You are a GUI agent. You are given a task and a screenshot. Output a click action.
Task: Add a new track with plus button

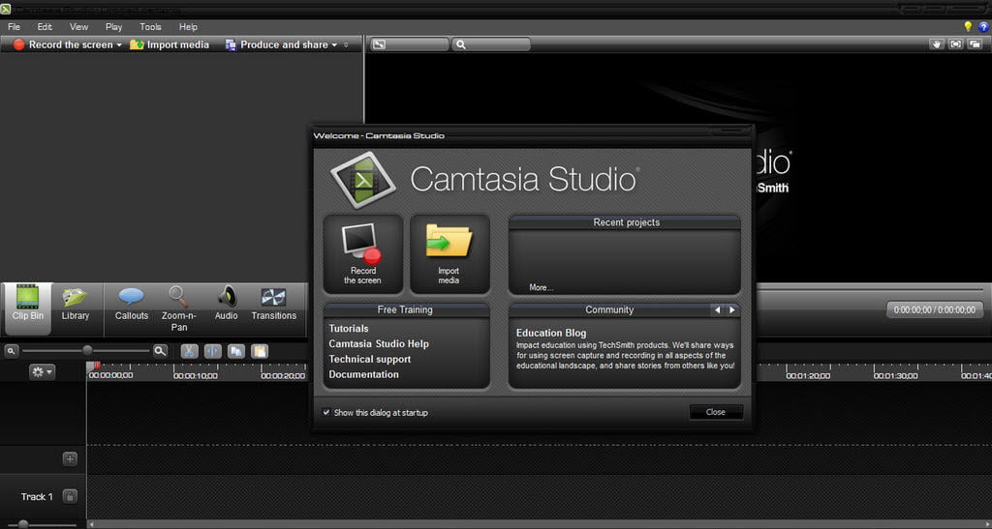point(70,459)
